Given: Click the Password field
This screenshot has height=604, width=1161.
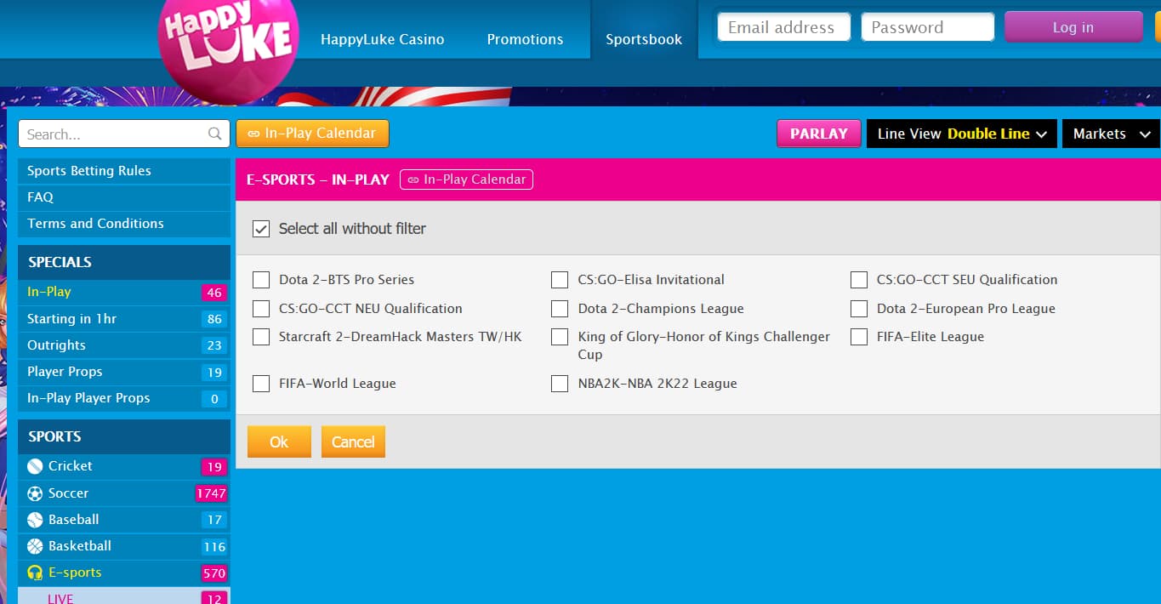Looking at the screenshot, I should (928, 27).
